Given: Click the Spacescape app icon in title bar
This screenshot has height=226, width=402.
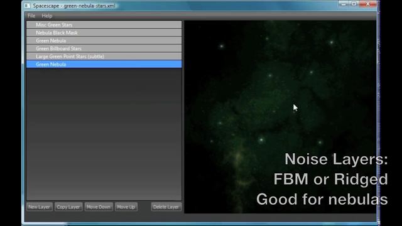Looking at the screenshot, I should click(28, 6).
